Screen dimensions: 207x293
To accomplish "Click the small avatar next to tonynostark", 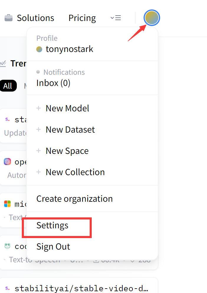I will click(39, 49).
